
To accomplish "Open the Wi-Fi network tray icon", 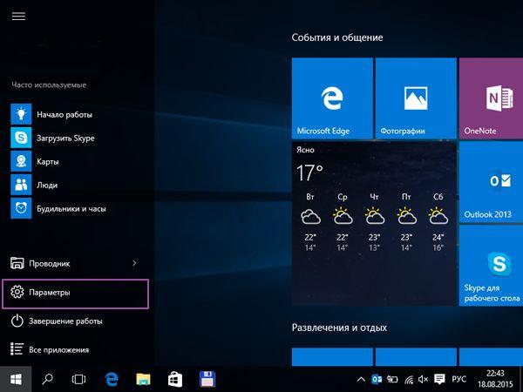I will coord(409,379).
